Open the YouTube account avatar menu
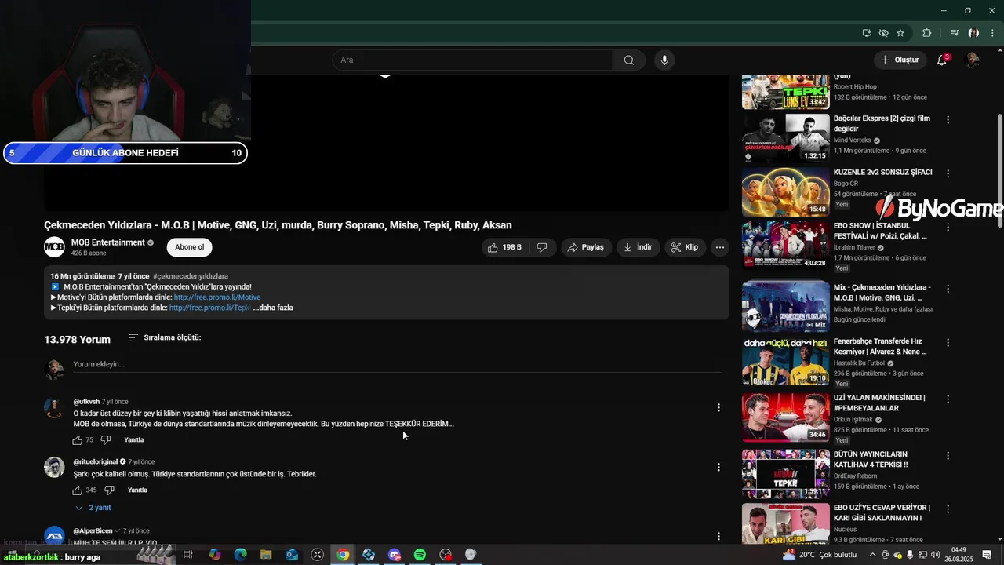The width and height of the screenshot is (1004, 565). click(x=973, y=60)
